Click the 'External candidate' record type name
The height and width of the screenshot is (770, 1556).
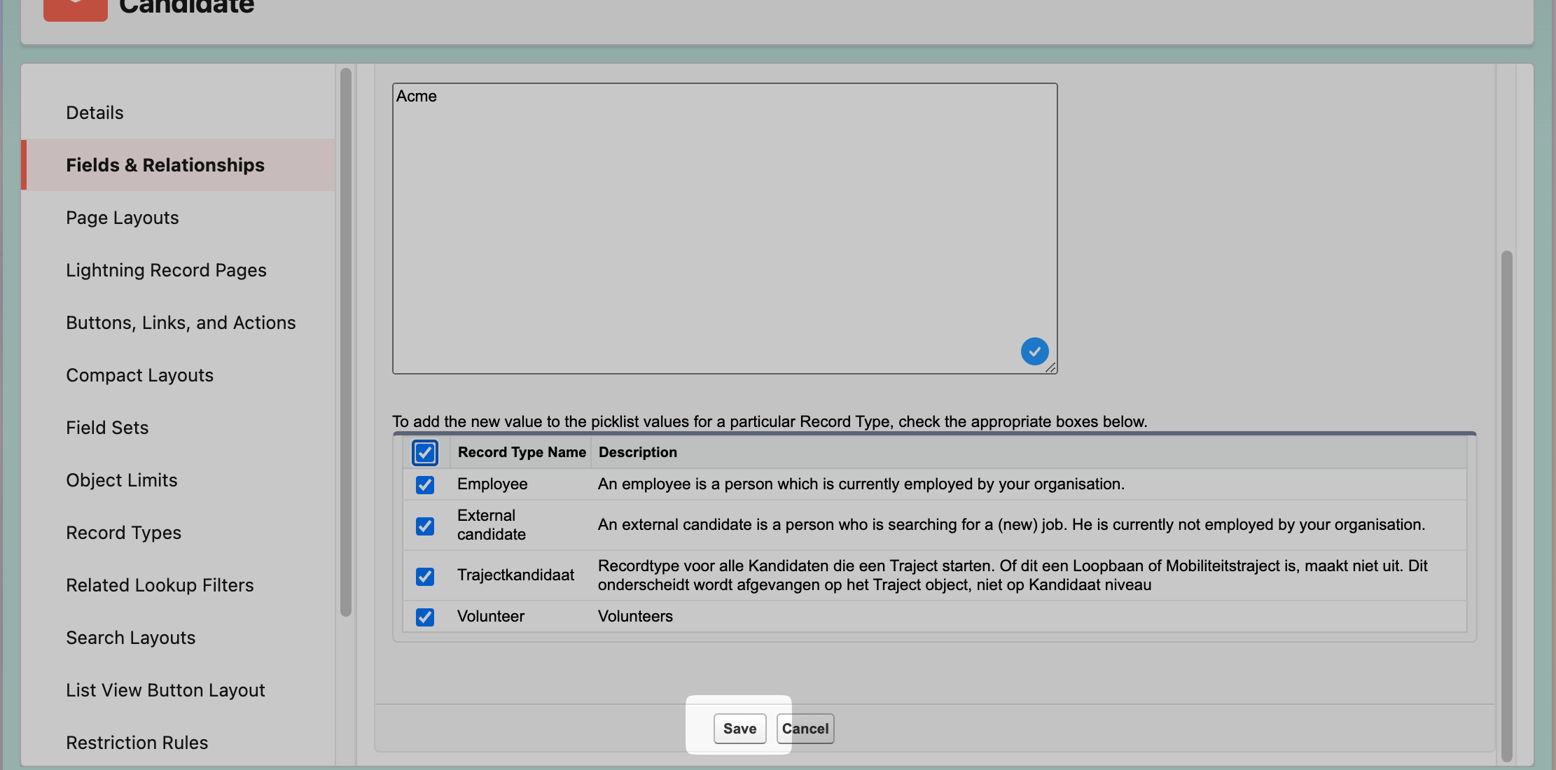tap(492, 525)
